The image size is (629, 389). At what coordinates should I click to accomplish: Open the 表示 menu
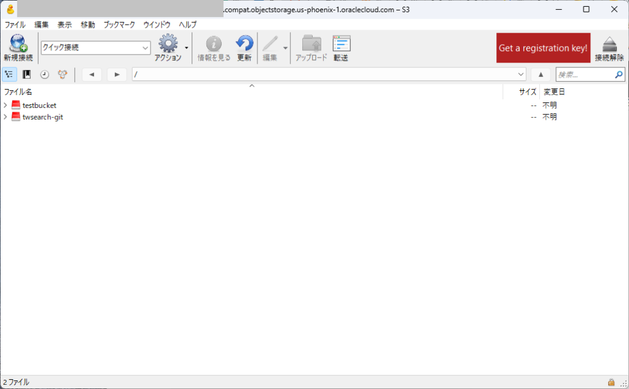click(64, 25)
